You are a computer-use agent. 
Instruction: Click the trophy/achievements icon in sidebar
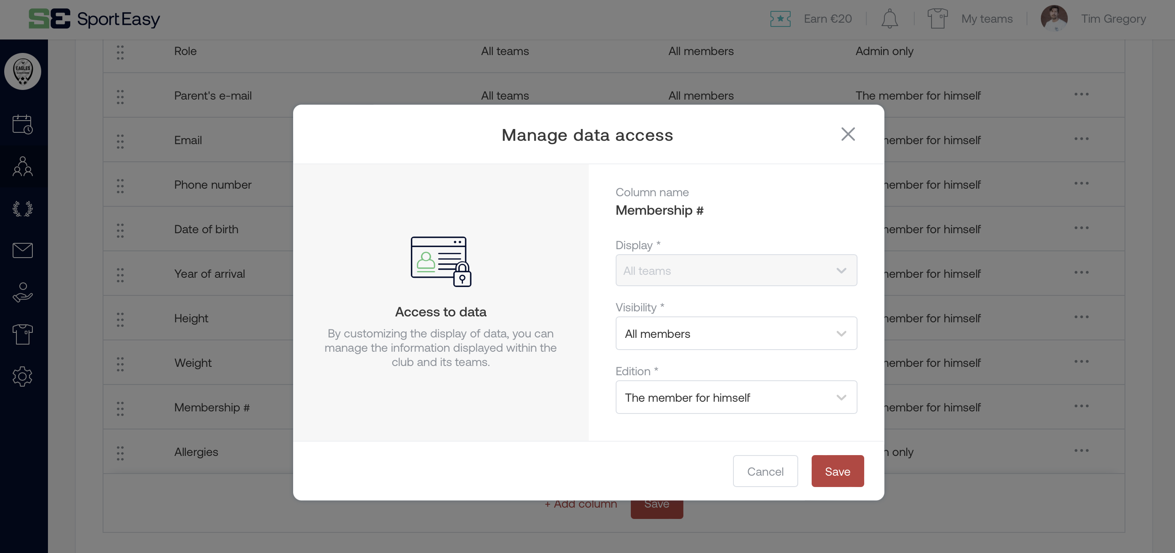point(23,208)
